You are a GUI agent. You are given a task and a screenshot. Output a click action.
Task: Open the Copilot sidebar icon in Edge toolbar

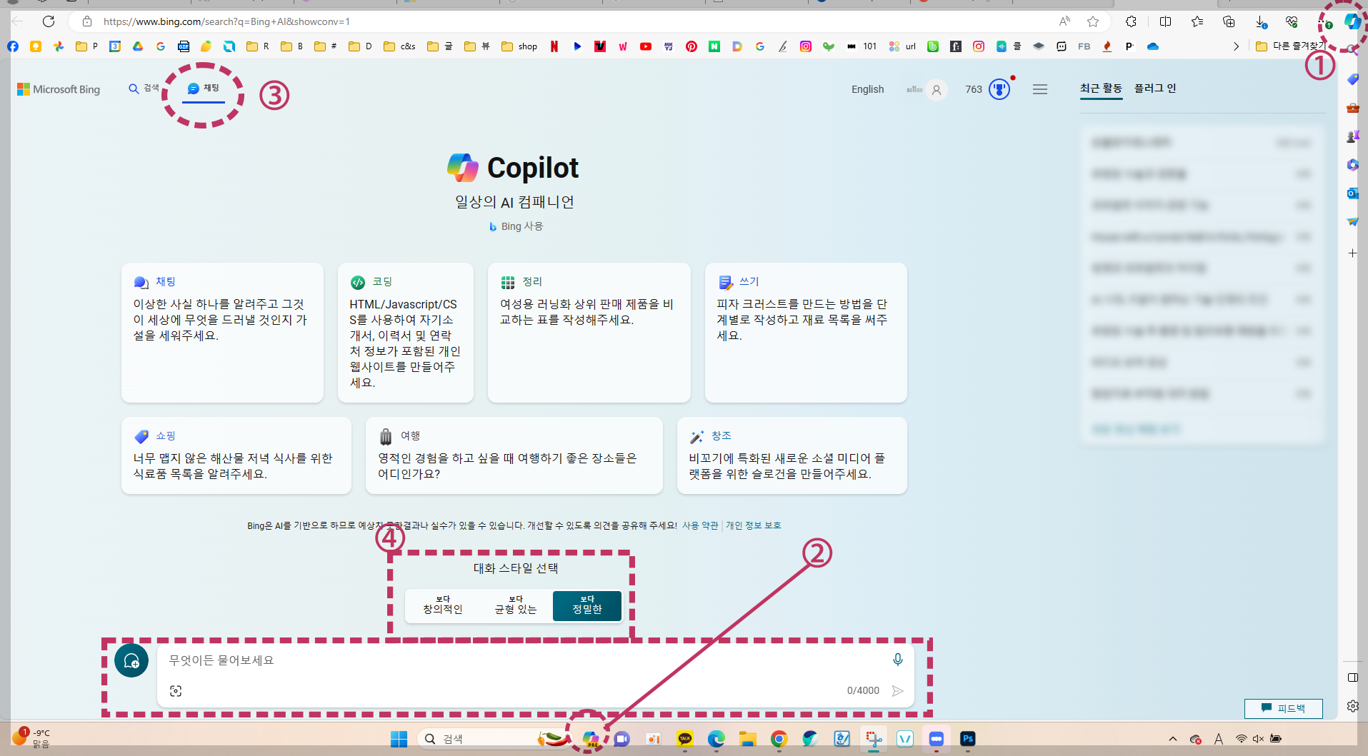(1352, 21)
